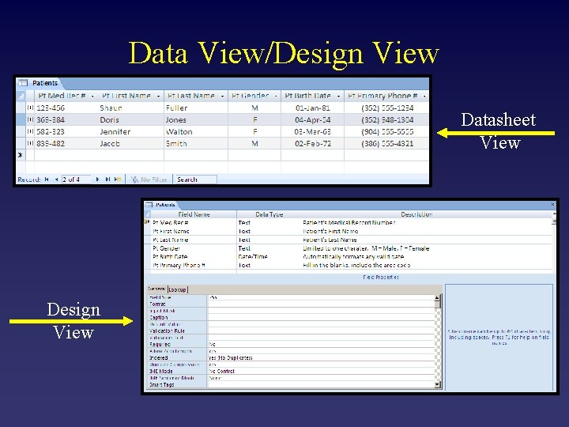The image size is (569, 427).
Task: Go to last record navigation button
Action: [x=107, y=179]
